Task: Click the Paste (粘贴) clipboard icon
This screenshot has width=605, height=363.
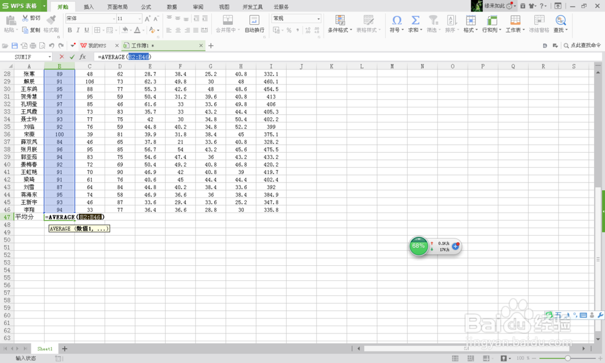Action: pyautogui.click(x=11, y=21)
